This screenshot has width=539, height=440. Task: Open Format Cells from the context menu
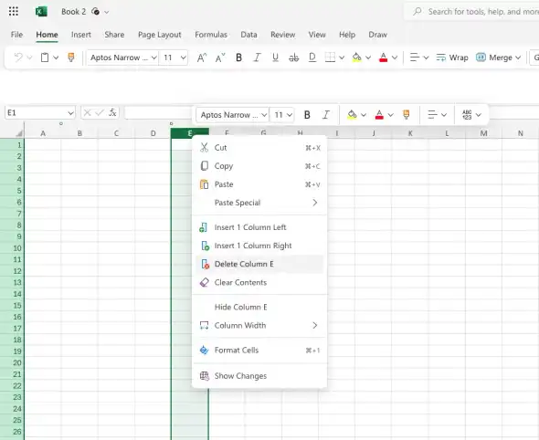coord(259,351)
